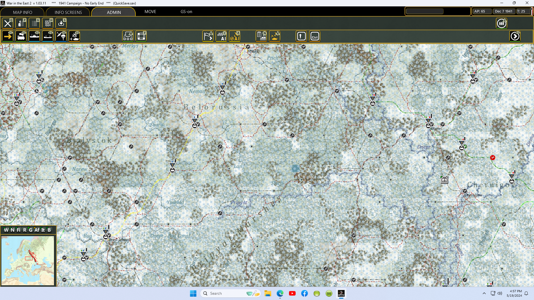This screenshot has width=534, height=300.
Task: Click the AP: 65 admin points display
Action: (482, 11)
